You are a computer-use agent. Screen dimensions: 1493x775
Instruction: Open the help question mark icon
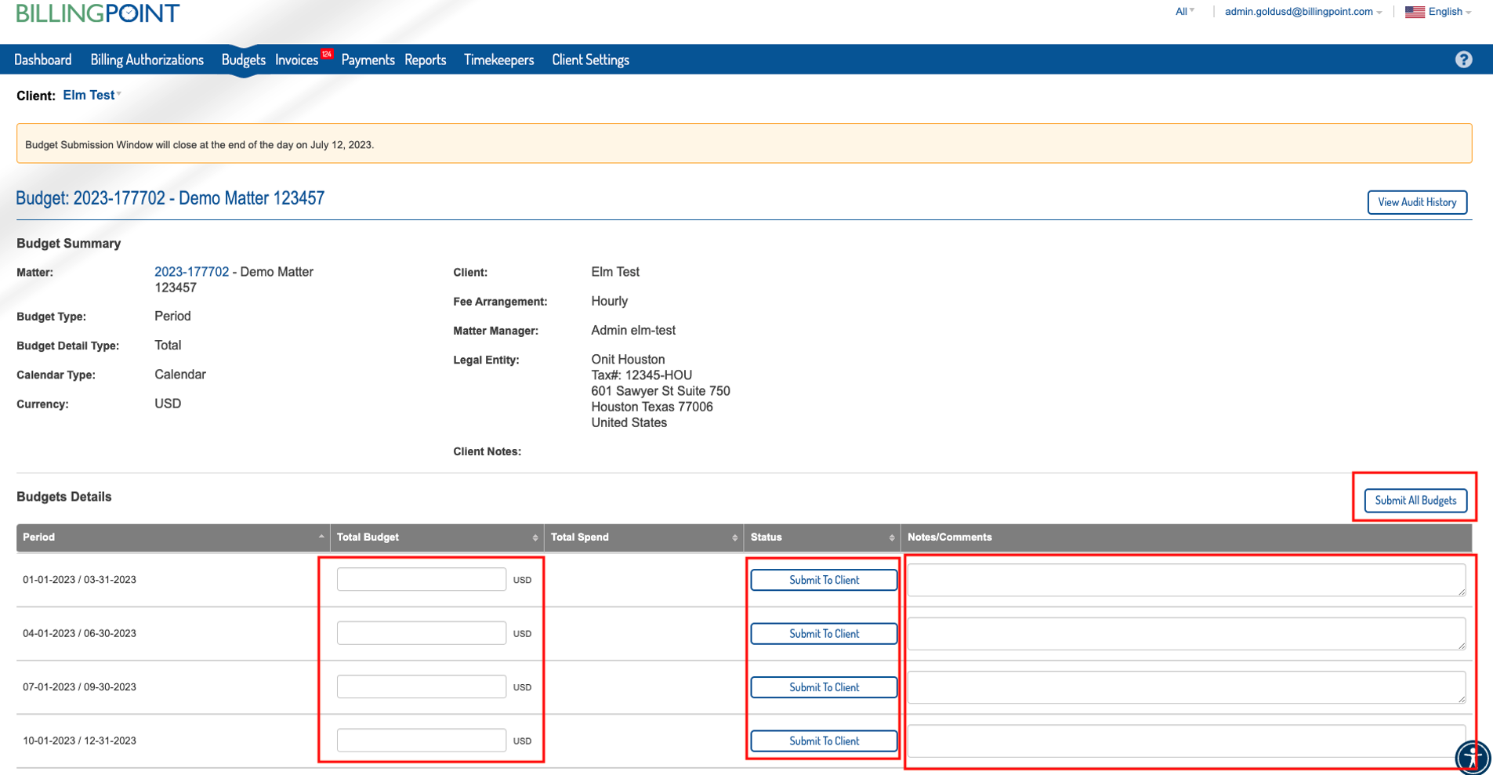tap(1463, 60)
